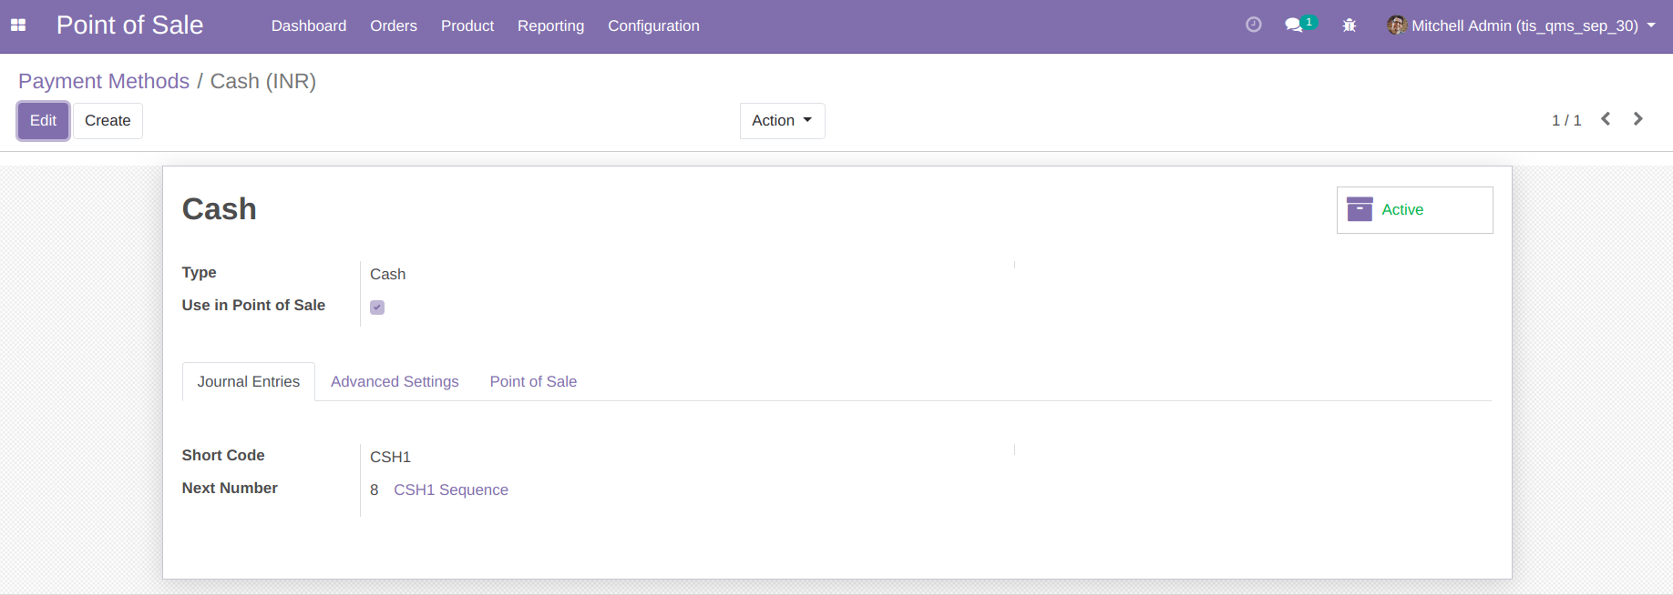Open the activities clock icon

tap(1254, 25)
